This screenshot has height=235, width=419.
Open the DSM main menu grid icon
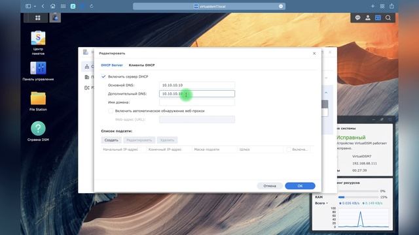coord(38,18)
